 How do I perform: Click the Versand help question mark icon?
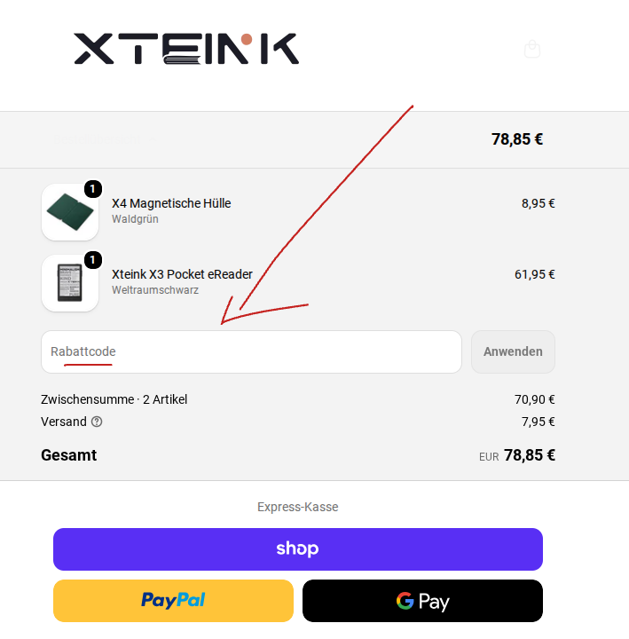coord(97,422)
